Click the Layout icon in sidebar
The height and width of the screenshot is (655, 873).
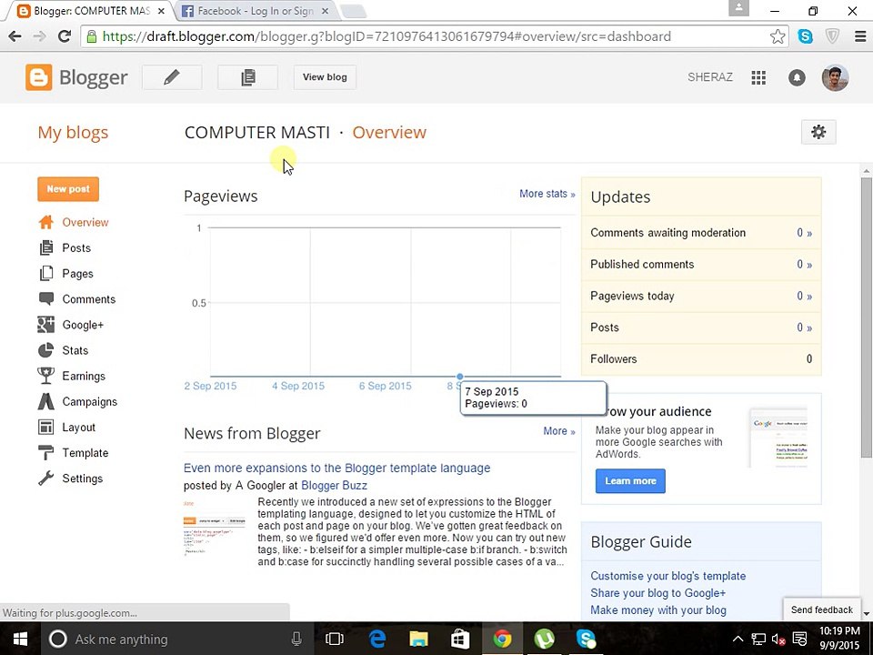46,428
